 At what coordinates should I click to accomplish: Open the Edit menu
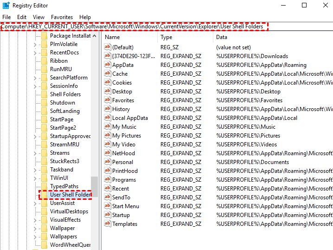pos(22,17)
